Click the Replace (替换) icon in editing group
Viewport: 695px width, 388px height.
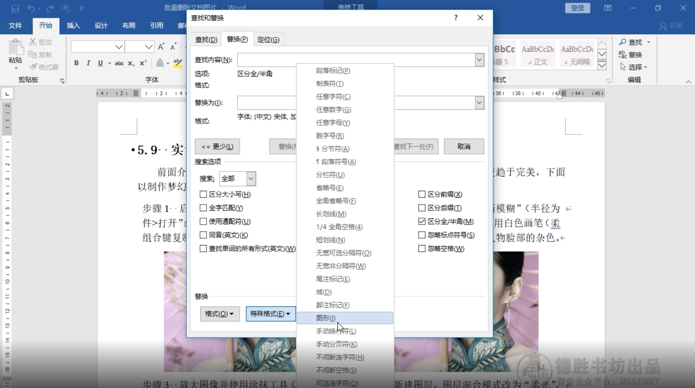[x=631, y=54]
